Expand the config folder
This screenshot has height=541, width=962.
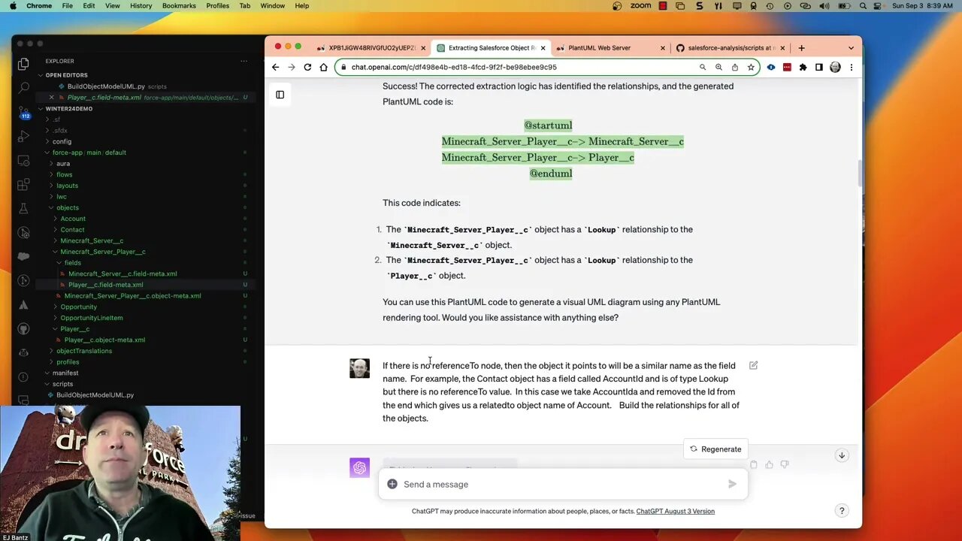62,141
